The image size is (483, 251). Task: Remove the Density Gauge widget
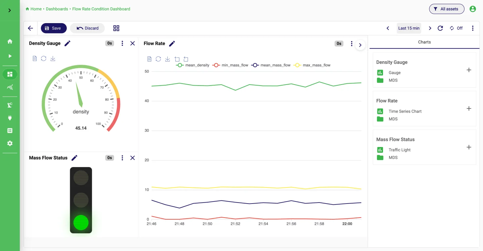(132, 43)
